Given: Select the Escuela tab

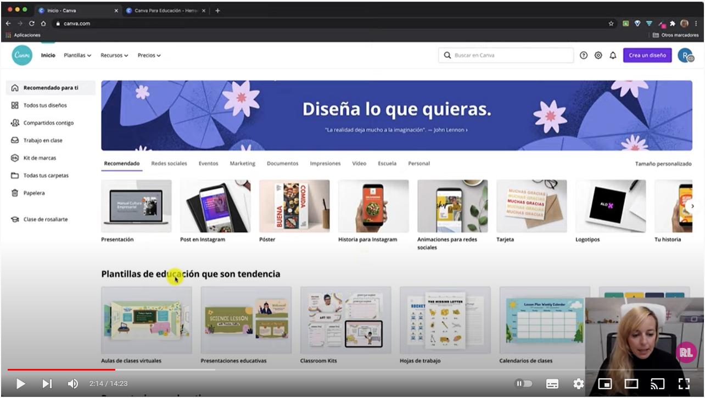Looking at the screenshot, I should coord(387,164).
